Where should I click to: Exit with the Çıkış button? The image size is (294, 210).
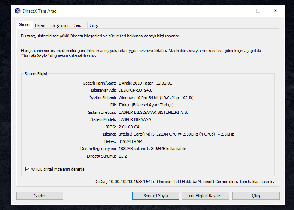pos(256,196)
